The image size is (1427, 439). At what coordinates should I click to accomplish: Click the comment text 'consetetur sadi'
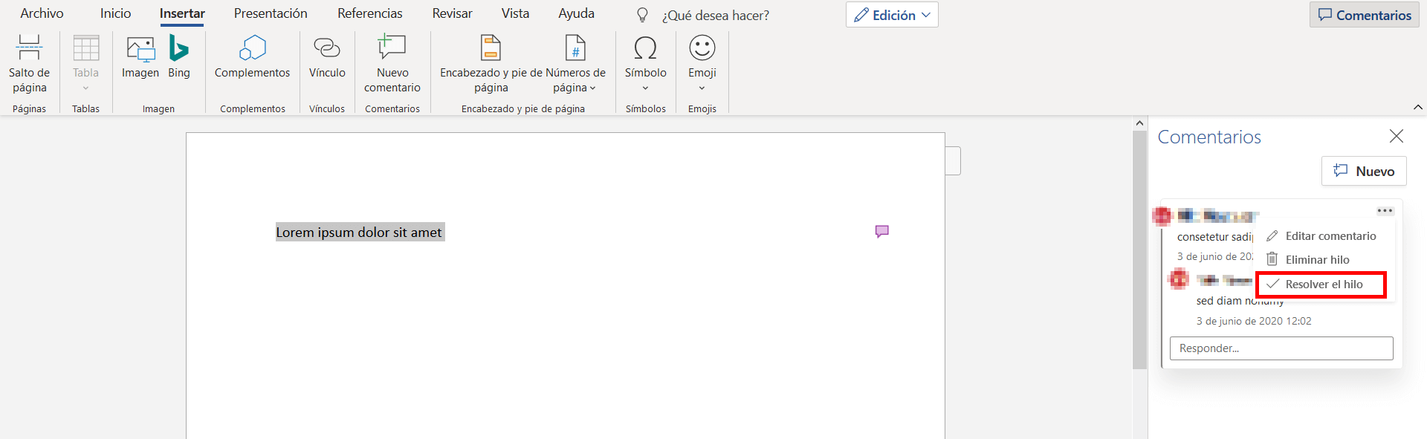tap(1215, 237)
